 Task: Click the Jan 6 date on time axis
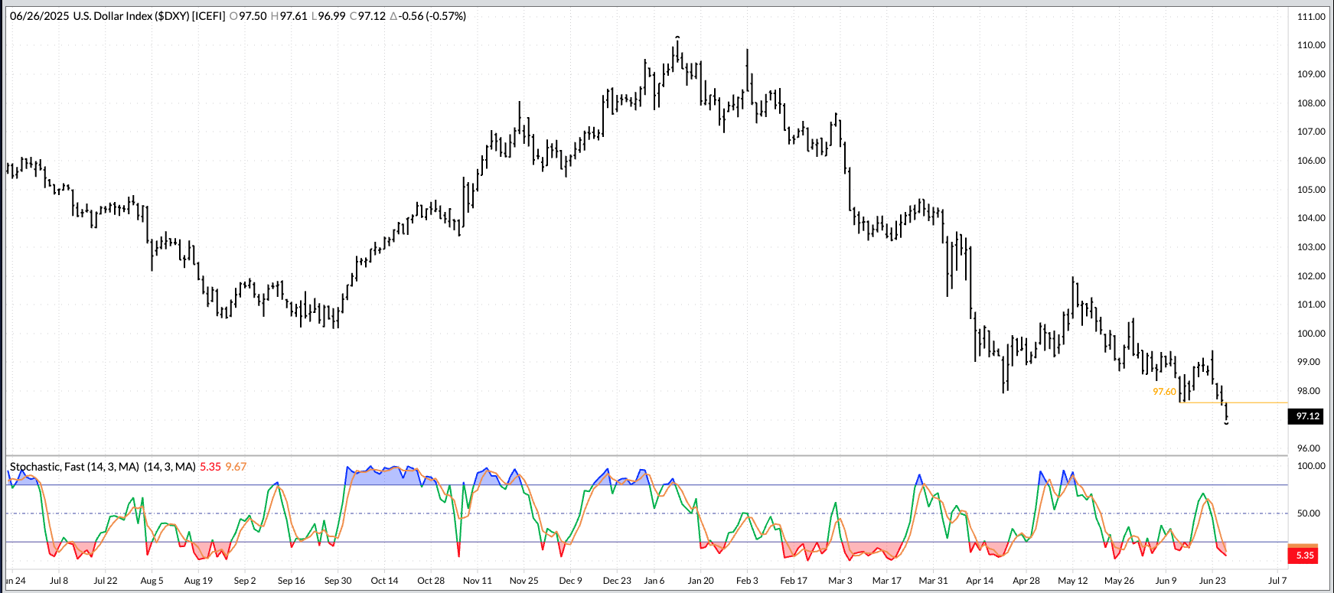654,581
